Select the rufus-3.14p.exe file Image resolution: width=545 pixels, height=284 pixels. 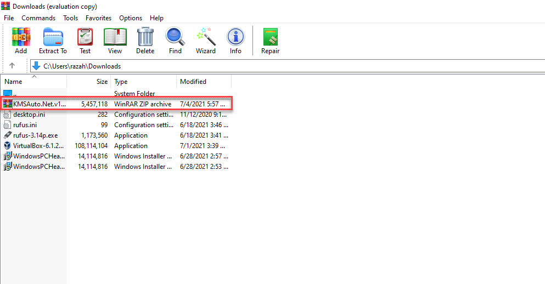pos(35,135)
